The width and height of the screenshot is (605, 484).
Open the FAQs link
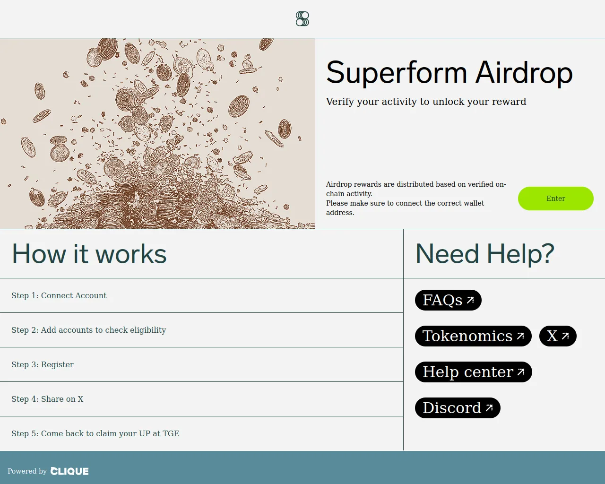pyautogui.click(x=448, y=300)
